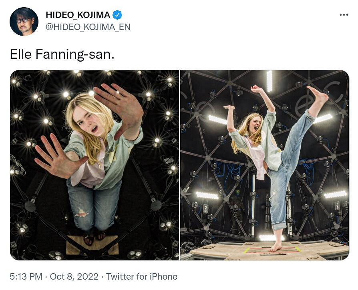The width and height of the screenshot is (358, 290).
Task: Open the @HIDEO_KOJIMA_EN handle link
Action: pos(88,27)
